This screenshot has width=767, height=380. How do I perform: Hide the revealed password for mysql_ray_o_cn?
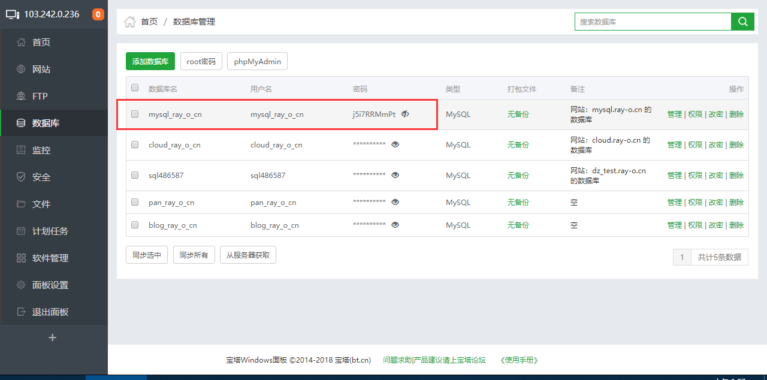point(405,114)
